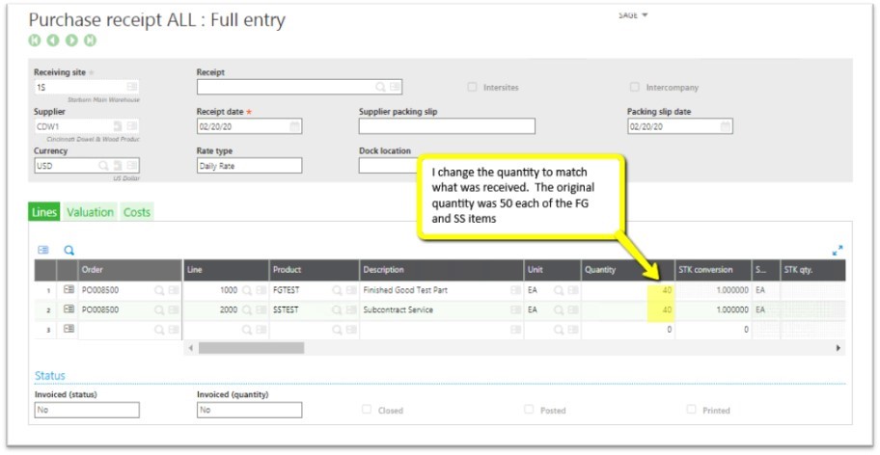The image size is (880, 455).
Task: Check the Closed status checkbox
Action: coord(367,410)
